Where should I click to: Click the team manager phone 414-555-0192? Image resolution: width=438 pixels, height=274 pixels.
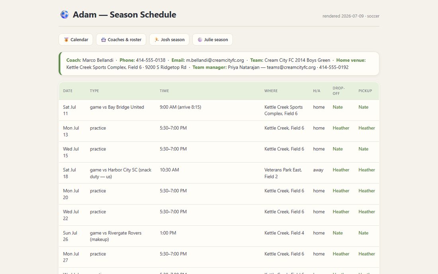(334, 67)
